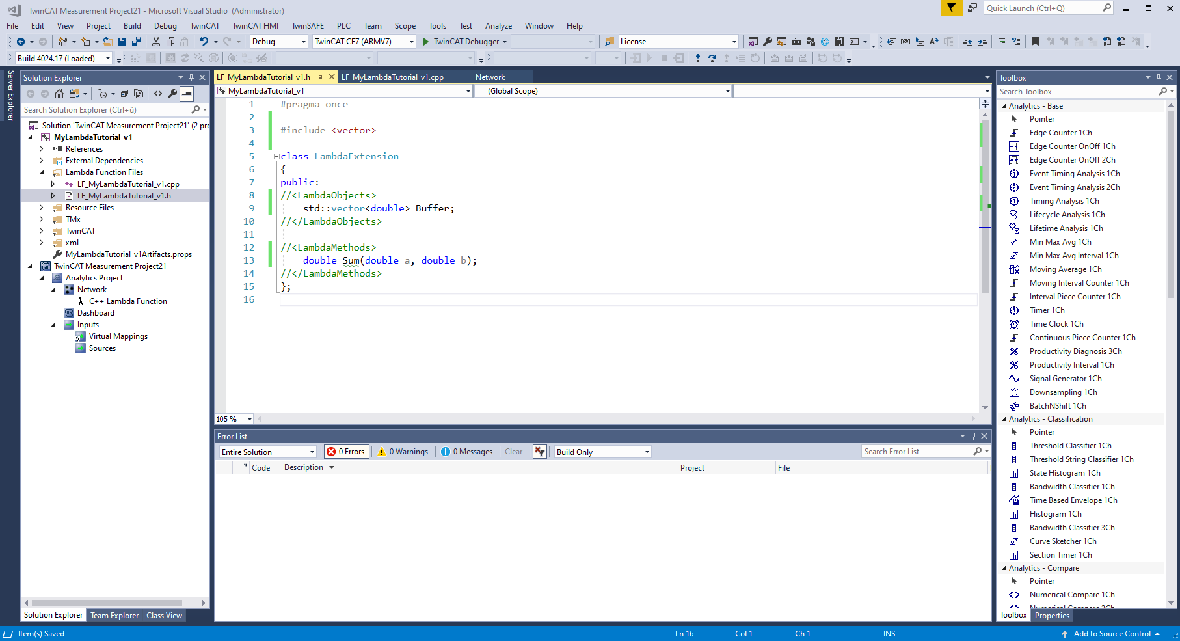Toggle auto-hide pin of Solution Explorer
The width and height of the screenshot is (1180, 641).
(191, 77)
